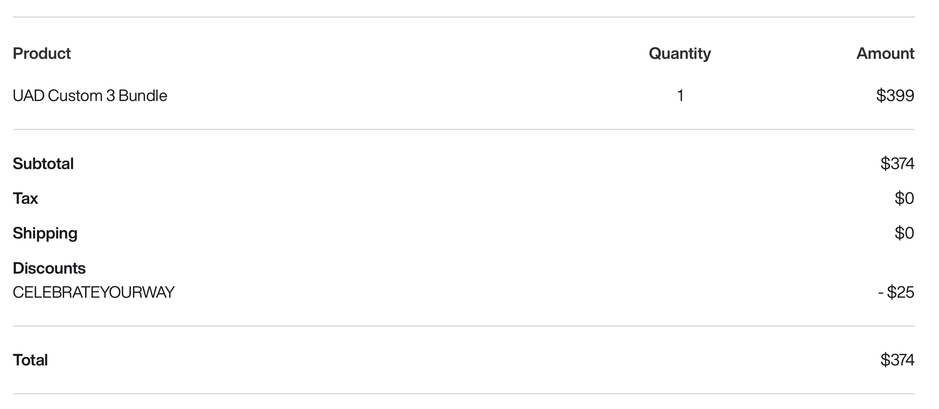
Task: Click the divider line above the Product header
Action: [x=464, y=17]
